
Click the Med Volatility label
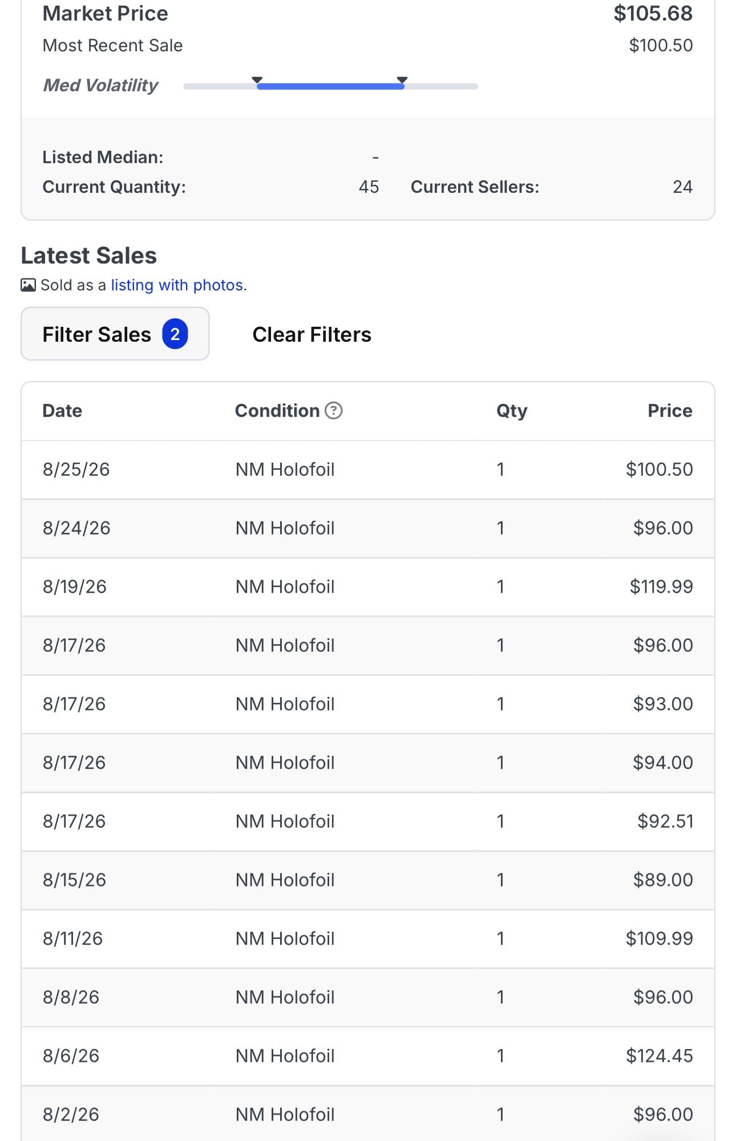100,86
